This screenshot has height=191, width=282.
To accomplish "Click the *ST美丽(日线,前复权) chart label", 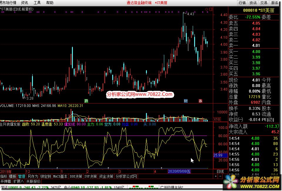I will coord(17,9).
